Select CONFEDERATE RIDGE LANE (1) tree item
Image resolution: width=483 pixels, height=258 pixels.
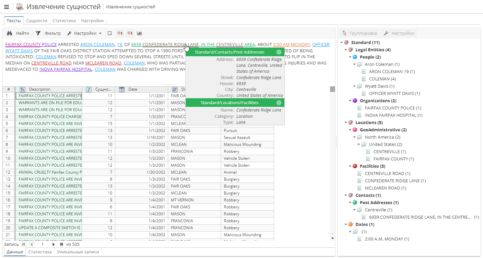pos(395,181)
